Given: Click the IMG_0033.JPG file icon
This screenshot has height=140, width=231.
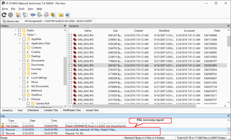Looking at the screenshot, I should click(x=75, y=35).
